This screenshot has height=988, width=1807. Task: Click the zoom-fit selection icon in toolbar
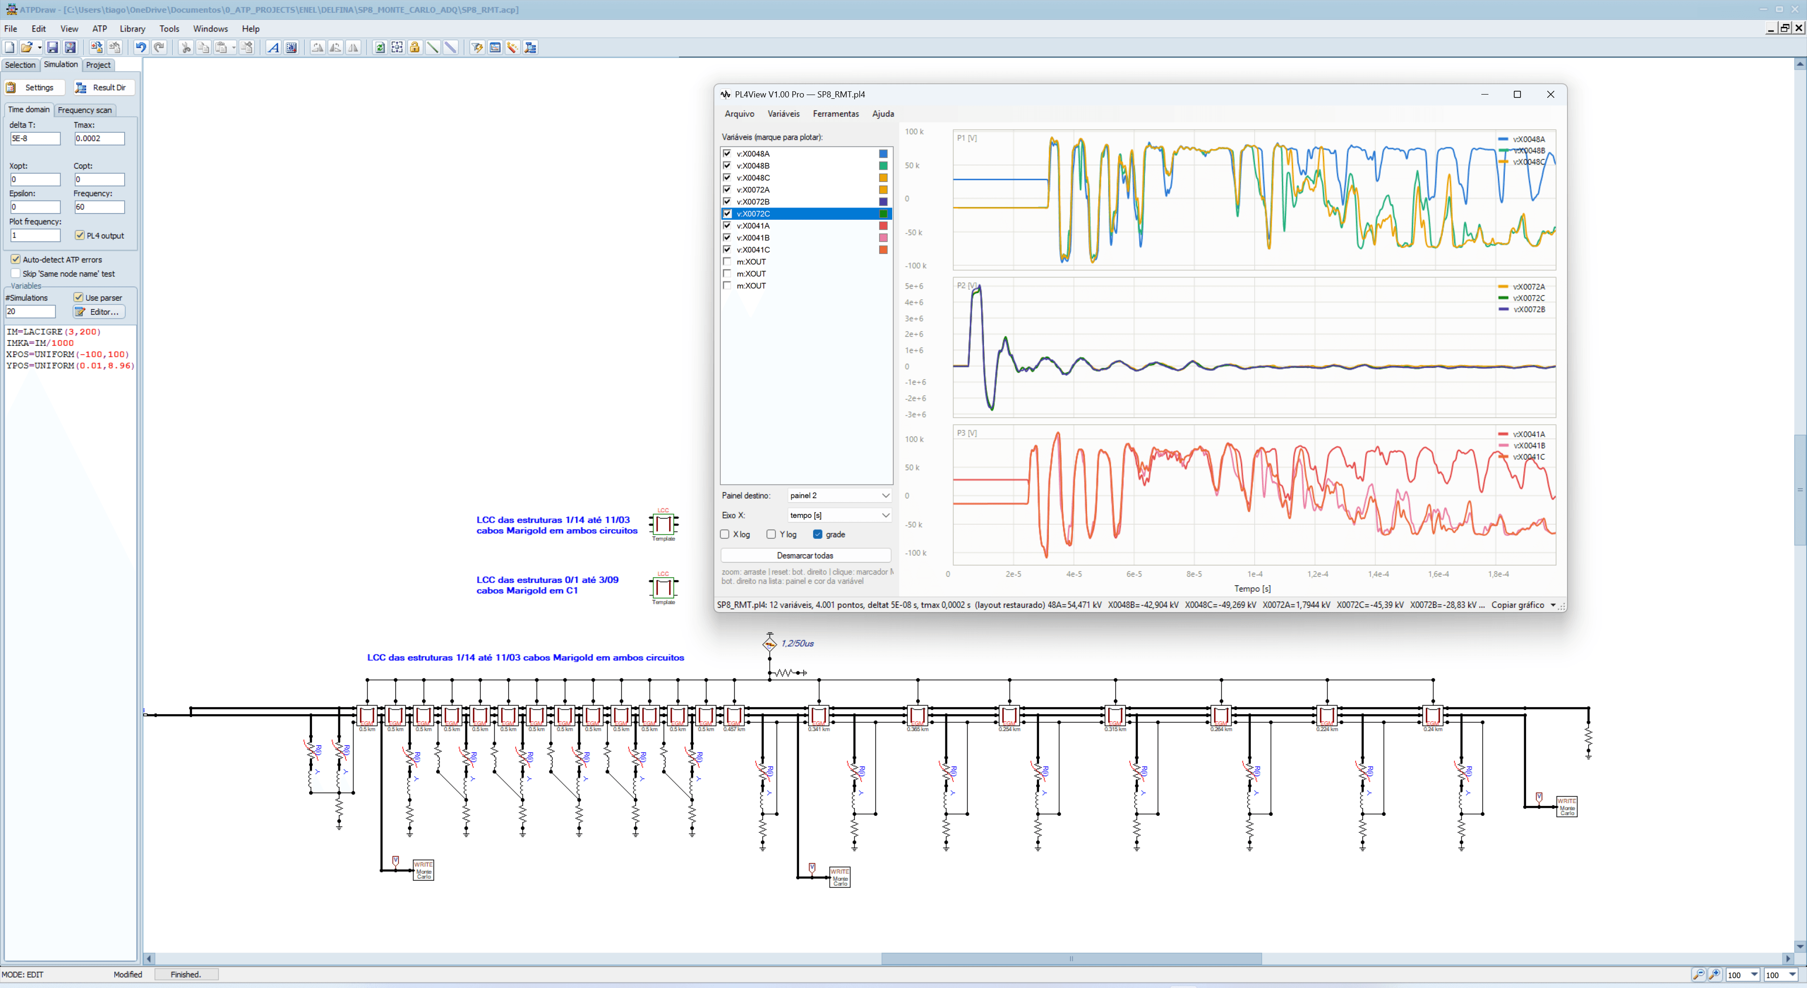click(397, 48)
